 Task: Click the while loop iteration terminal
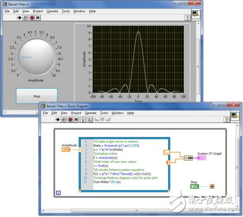(58, 193)
